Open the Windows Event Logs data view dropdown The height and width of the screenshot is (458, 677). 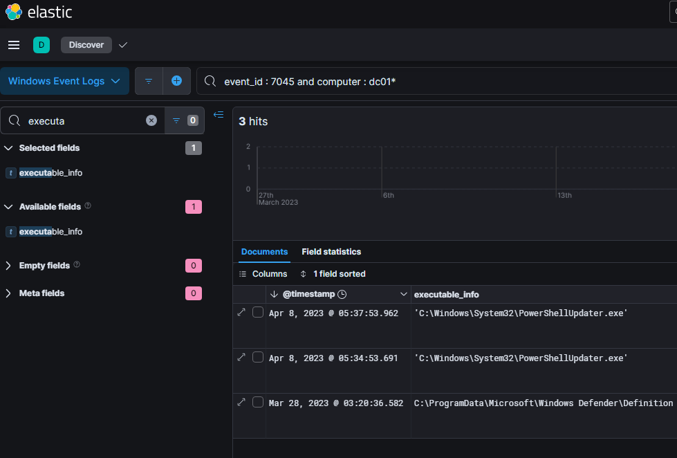[x=64, y=81]
